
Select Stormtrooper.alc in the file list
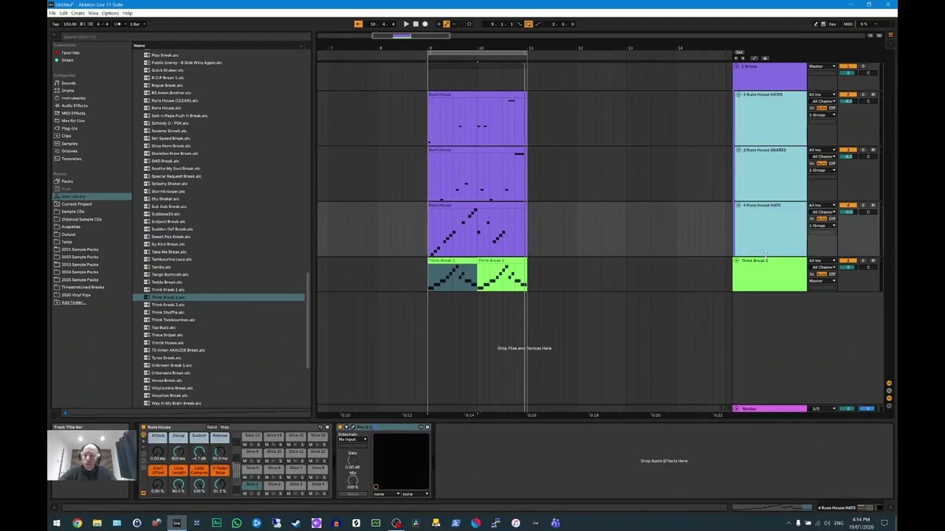[x=168, y=191]
